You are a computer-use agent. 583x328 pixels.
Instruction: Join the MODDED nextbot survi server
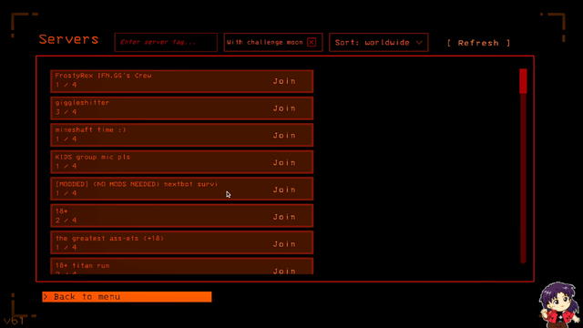coord(284,190)
